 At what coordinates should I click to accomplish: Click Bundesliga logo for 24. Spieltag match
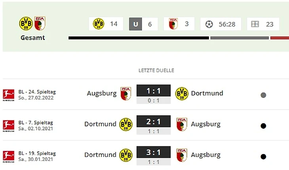[x=8, y=95]
